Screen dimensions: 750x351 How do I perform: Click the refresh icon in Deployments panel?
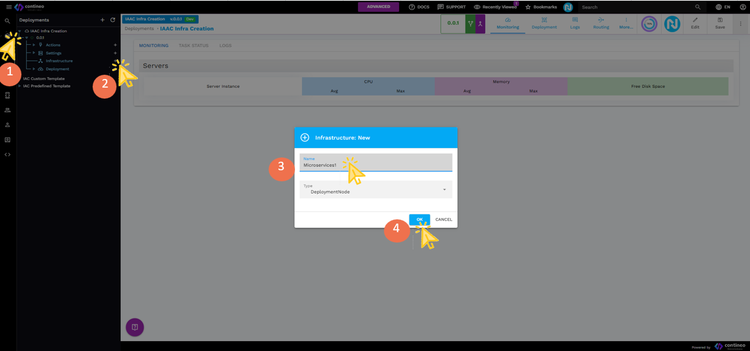[x=113, y=20]
